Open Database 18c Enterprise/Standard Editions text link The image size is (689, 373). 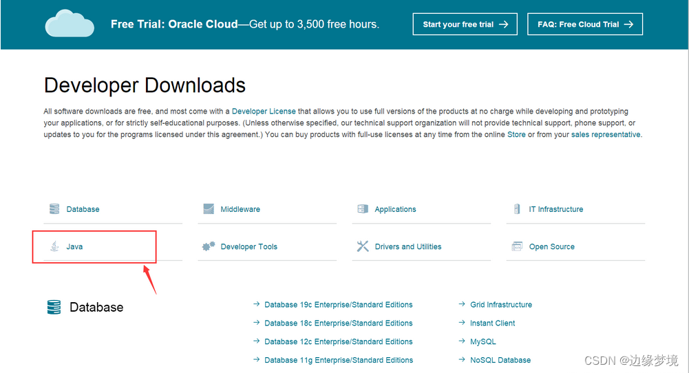339,323
